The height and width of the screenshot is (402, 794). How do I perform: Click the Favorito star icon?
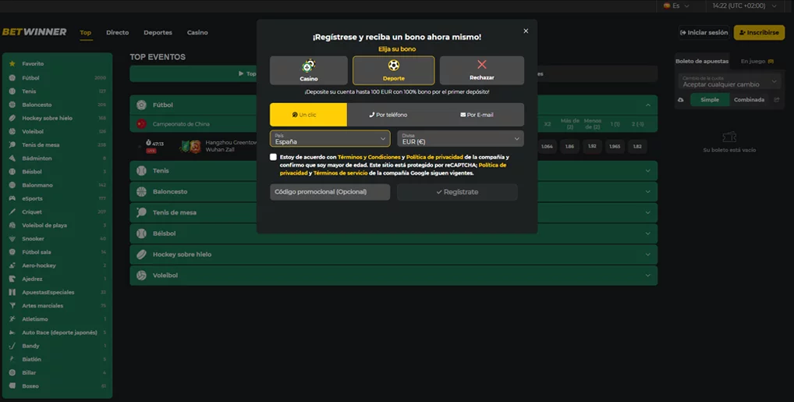pyautogui.click(x=12, y=64)
